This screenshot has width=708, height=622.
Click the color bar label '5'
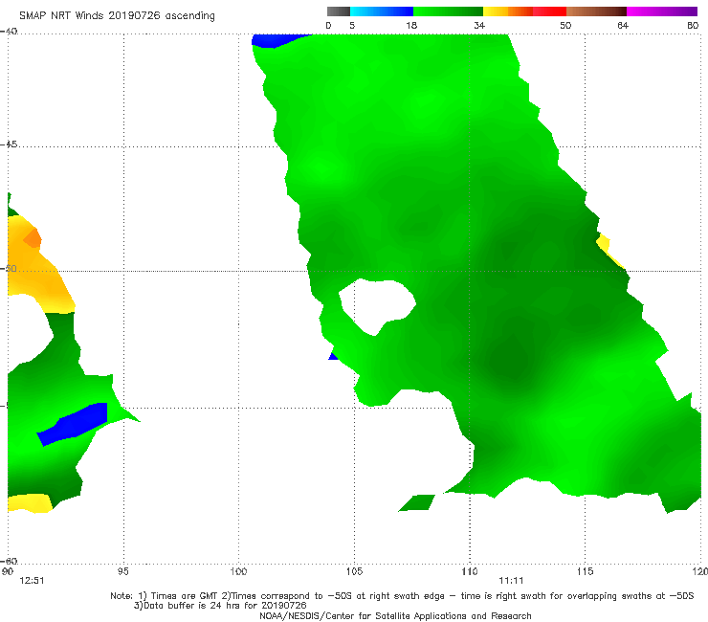pos(352,25)
